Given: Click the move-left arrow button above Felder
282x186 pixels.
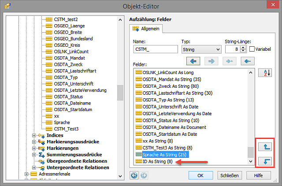Looking at the screenshot, I should click(x=193, y=61).
